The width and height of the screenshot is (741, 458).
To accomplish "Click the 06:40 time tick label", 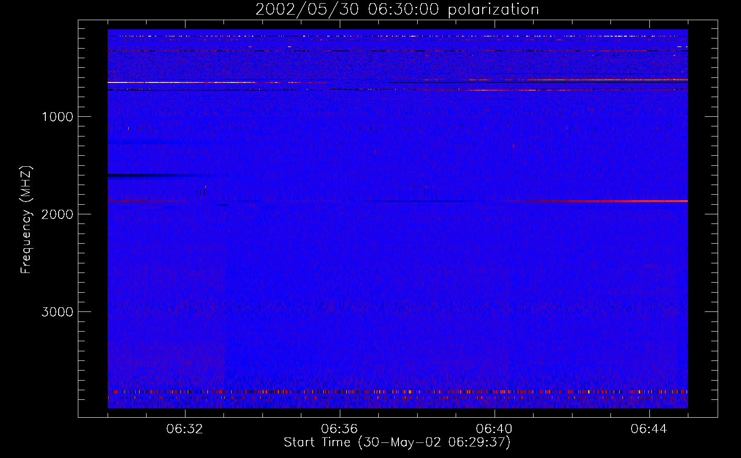I will point(494,429).
